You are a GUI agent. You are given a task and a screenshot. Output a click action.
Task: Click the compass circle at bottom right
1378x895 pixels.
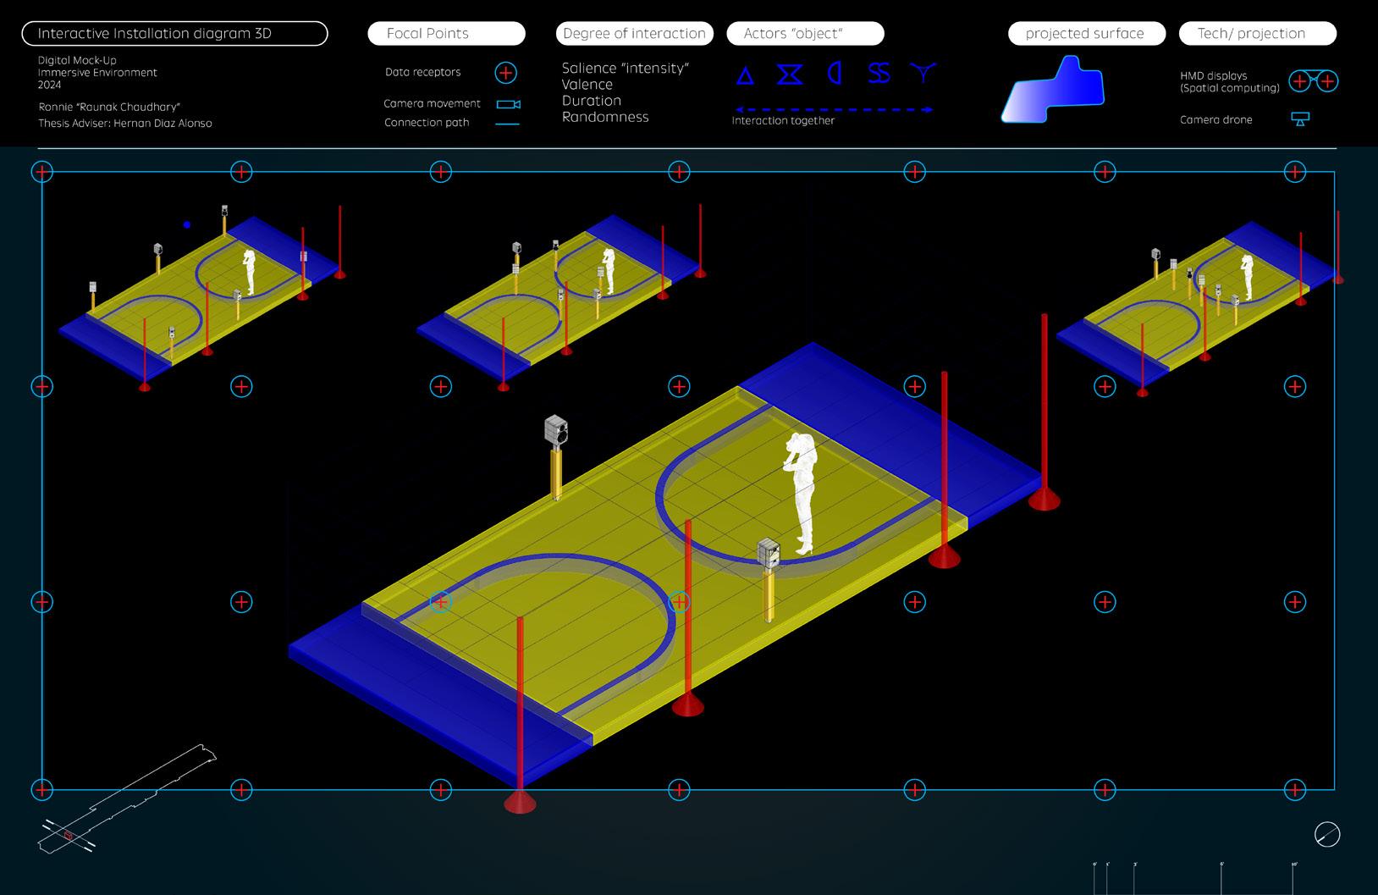tap(1327, 834)
